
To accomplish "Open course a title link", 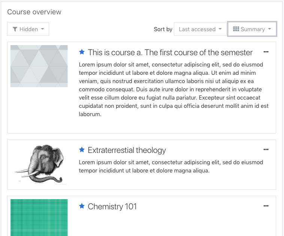I will point(170,52).
